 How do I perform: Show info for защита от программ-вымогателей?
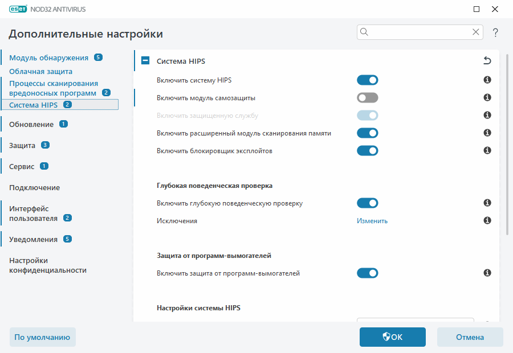click(x=487, y=273)
